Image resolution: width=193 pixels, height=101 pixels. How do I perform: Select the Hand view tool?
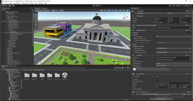pyautogui.click(x=36, y=15)
